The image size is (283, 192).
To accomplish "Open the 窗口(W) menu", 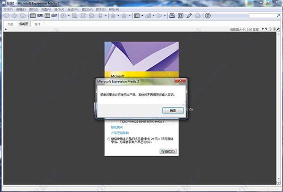I will pyautogui.click(x=87, y=9).
